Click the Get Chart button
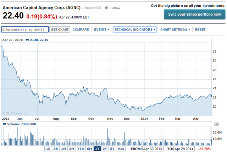The width and height of the screenshot is (227, 152). pyautogui.click(x=60, y=29)
